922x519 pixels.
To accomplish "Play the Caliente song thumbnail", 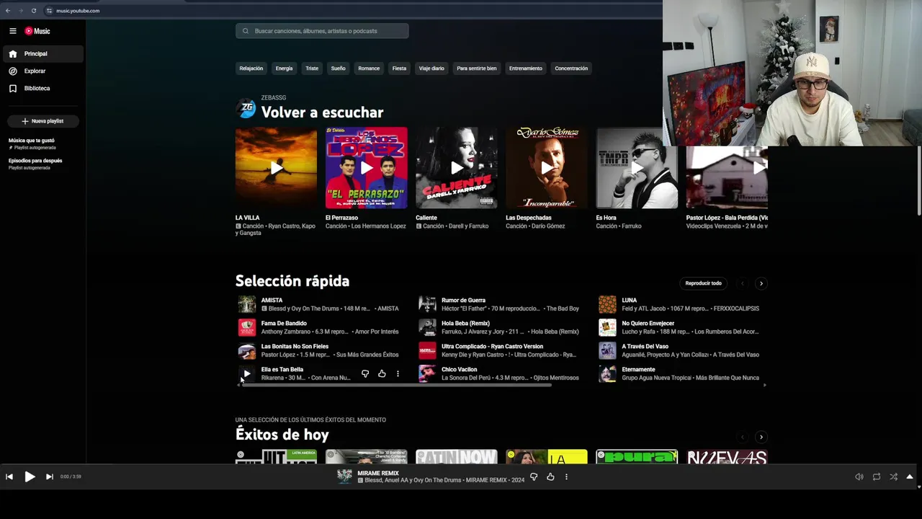I will click(456, 168).
